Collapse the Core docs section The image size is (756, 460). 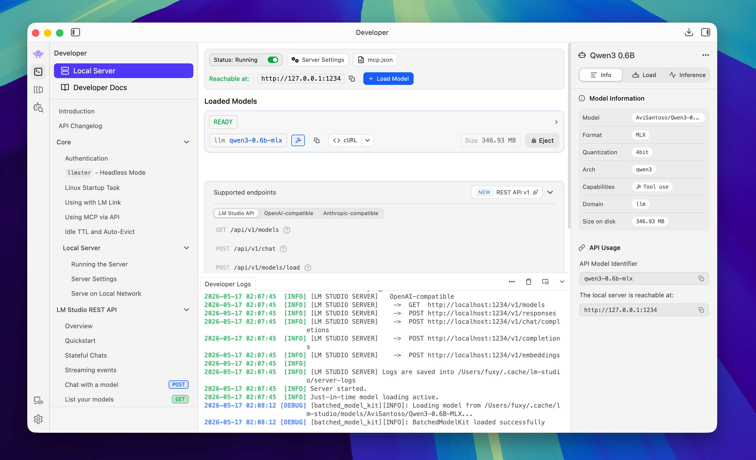point(186,142)
